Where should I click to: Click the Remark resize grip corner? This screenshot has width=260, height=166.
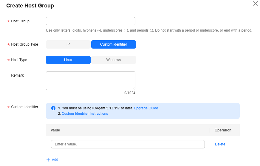click(x=134, y=89)
